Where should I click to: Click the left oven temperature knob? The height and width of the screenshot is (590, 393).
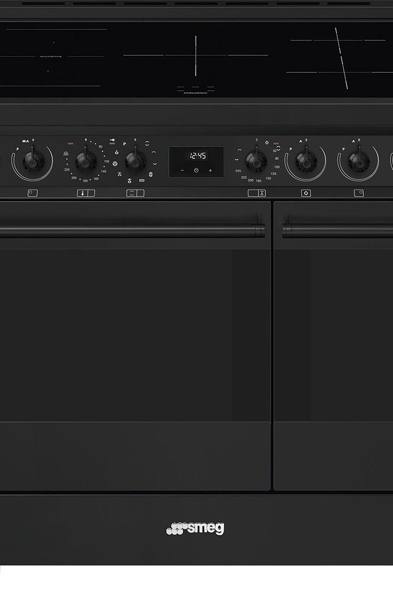[85, 161]
